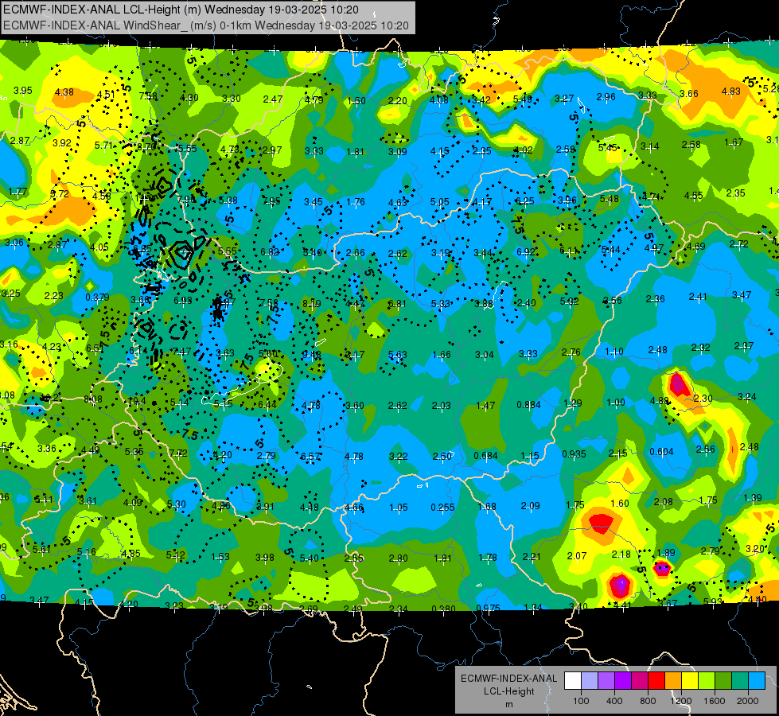This screenshot has height=716, width=779.
Task: Click the light lavender legend swatch
Action: (590, 681)
